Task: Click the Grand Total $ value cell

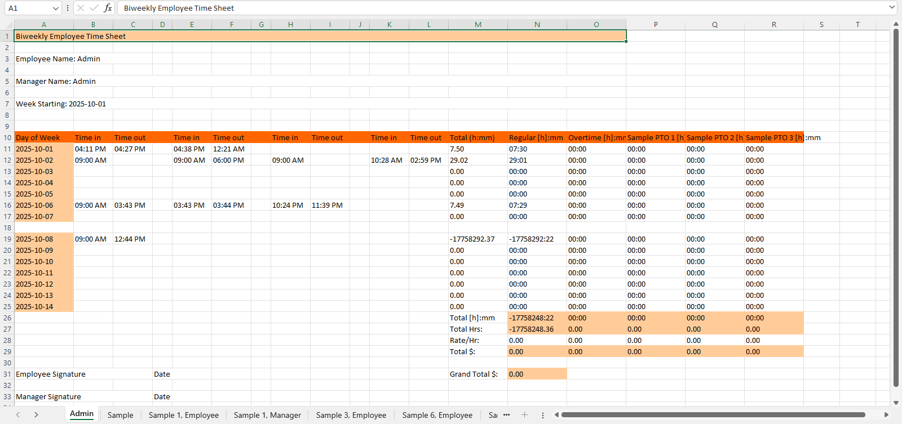Action: coord(537,374)
